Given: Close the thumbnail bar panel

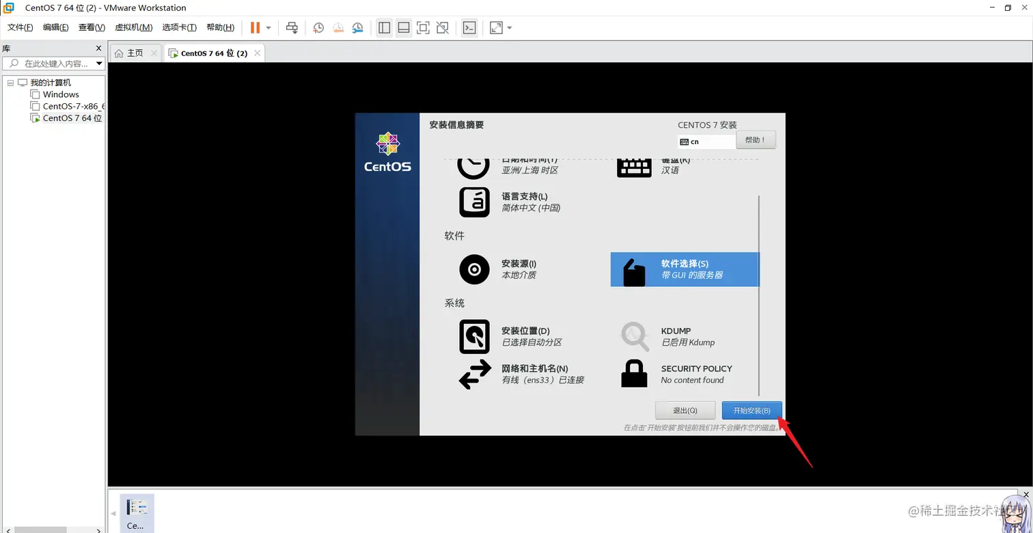Looking at the screenshot, I should 1026,494.
